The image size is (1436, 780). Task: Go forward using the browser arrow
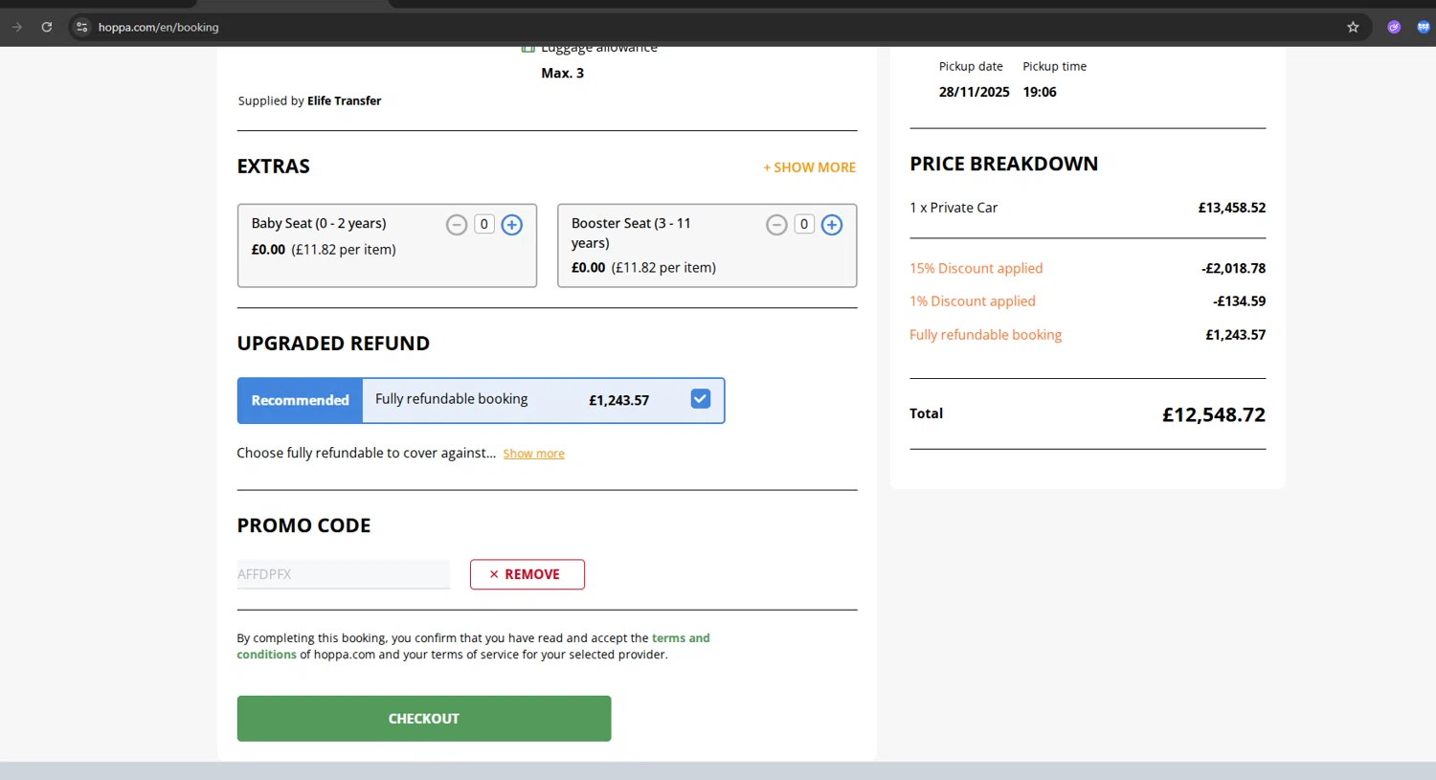pos(17,27)
